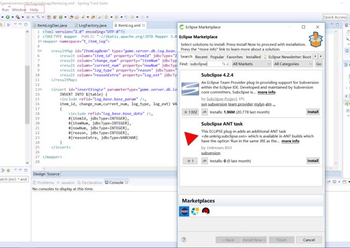Open the run configurations dropdown arrow
Image resolution: width=350 pixels, height=248 pixels.
[x=12, y=17]
